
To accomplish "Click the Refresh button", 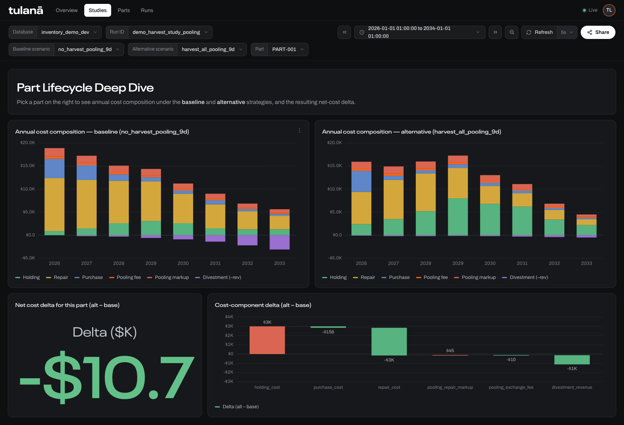I will 539,32.
